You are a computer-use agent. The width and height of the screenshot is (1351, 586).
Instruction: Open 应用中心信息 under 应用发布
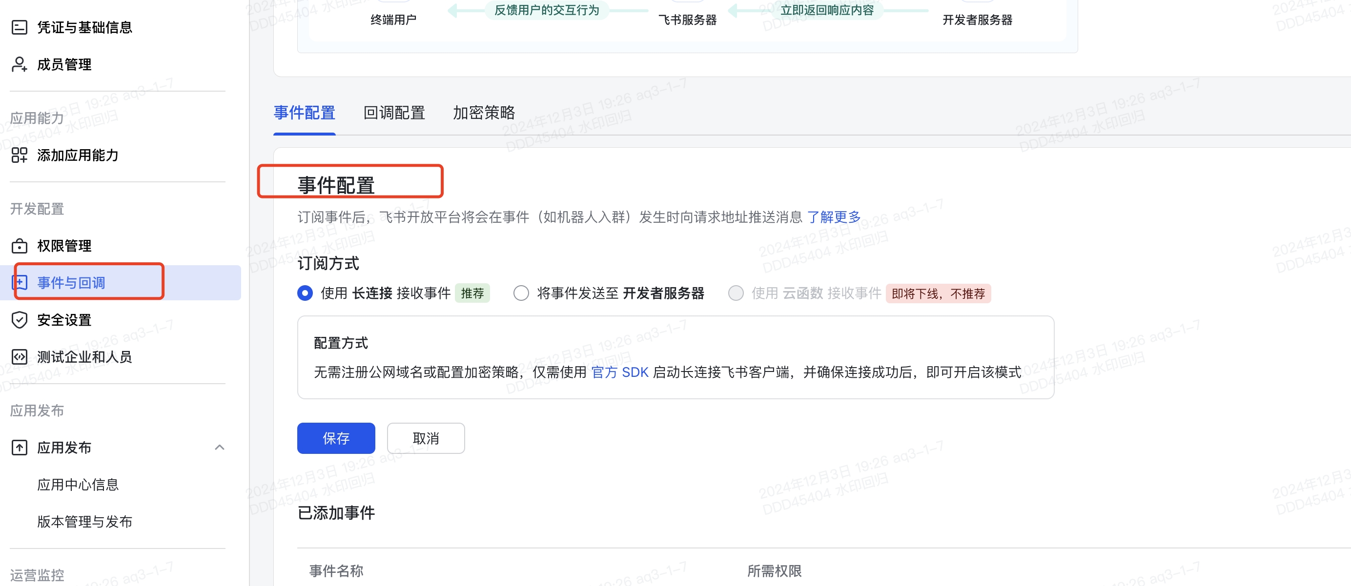(x=78, y=485)
